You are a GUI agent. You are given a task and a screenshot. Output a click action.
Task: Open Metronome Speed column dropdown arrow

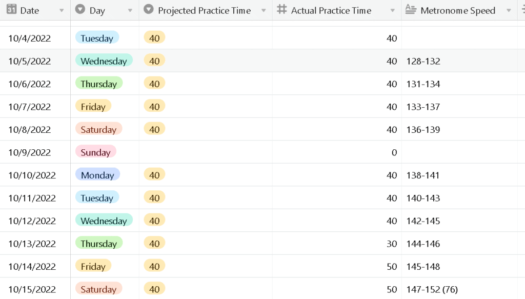pyautogui.click(x=509, y=10)
